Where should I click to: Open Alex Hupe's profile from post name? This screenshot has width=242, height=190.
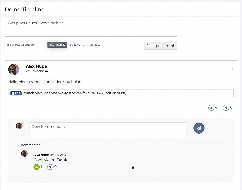coord(36,66)
